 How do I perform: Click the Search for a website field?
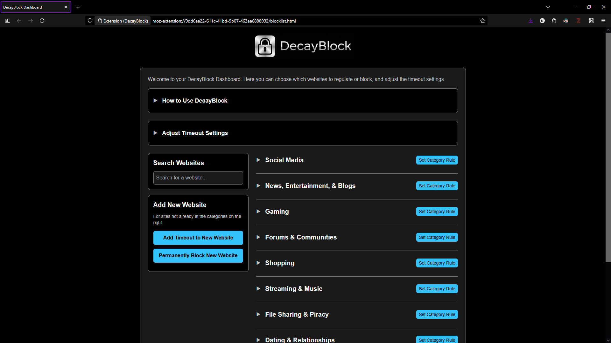[x=198, y=178]
